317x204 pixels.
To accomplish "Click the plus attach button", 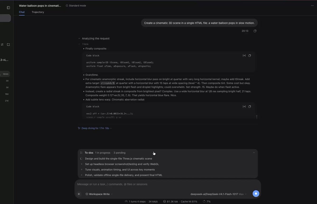I will tap(79, 194).
